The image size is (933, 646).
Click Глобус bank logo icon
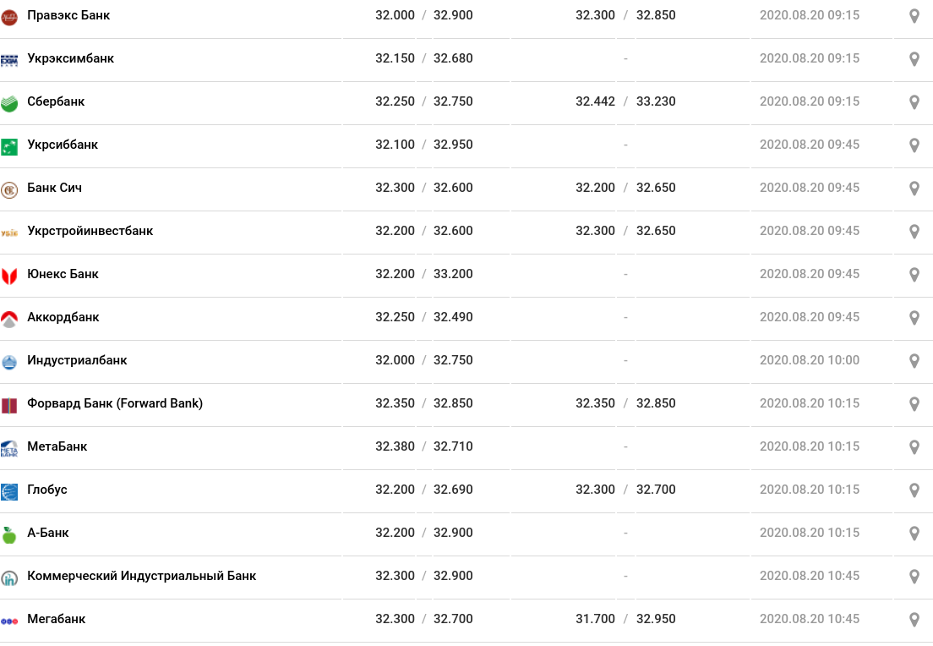[9, 491]
